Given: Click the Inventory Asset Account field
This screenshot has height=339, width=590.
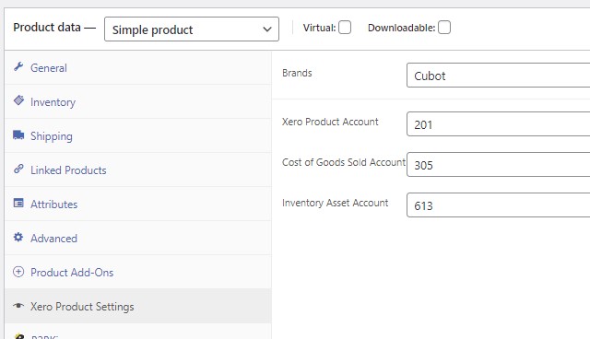Looking at the screenshot, I should coord(498,205).
